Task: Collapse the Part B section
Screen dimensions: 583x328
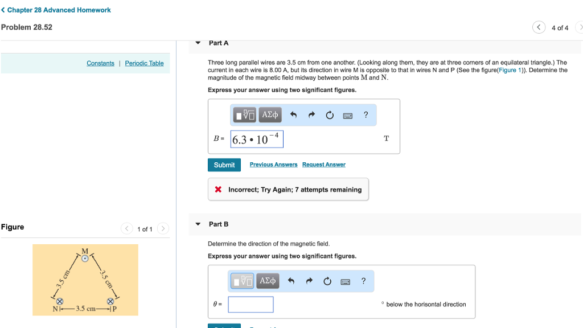Action: (x=198, y=224)
